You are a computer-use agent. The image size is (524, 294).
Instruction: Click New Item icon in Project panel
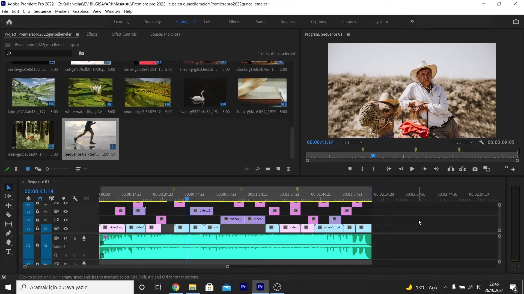coord(278,169)
